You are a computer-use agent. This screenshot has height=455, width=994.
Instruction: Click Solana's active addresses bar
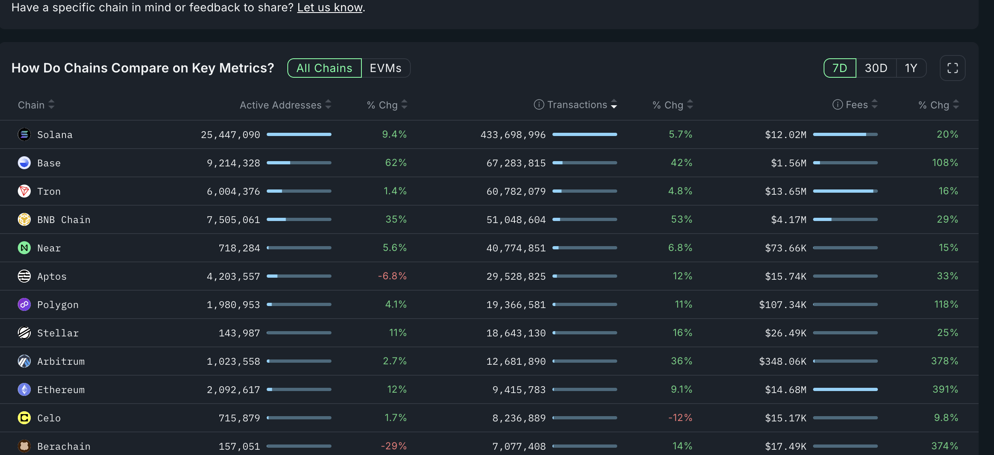coord(299,134)
